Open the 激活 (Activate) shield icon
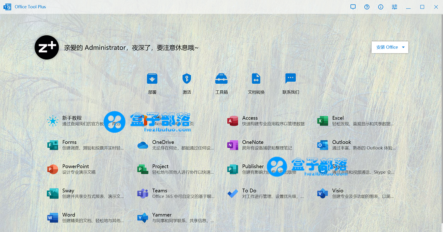Screen dimensions: 443x232 pos(187,79)
